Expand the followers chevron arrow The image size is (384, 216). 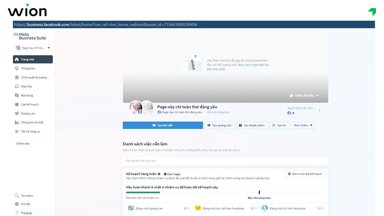pos(319,110)
